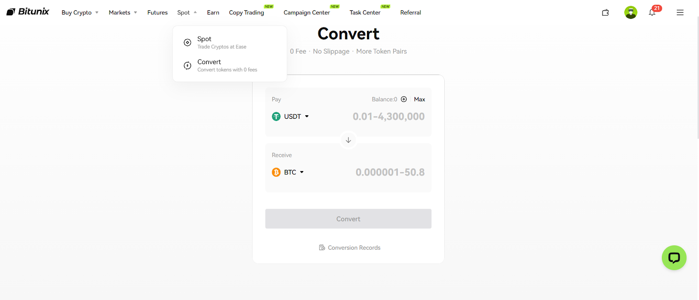
Task: Open the user profile avatar
Action: [630, 12]
